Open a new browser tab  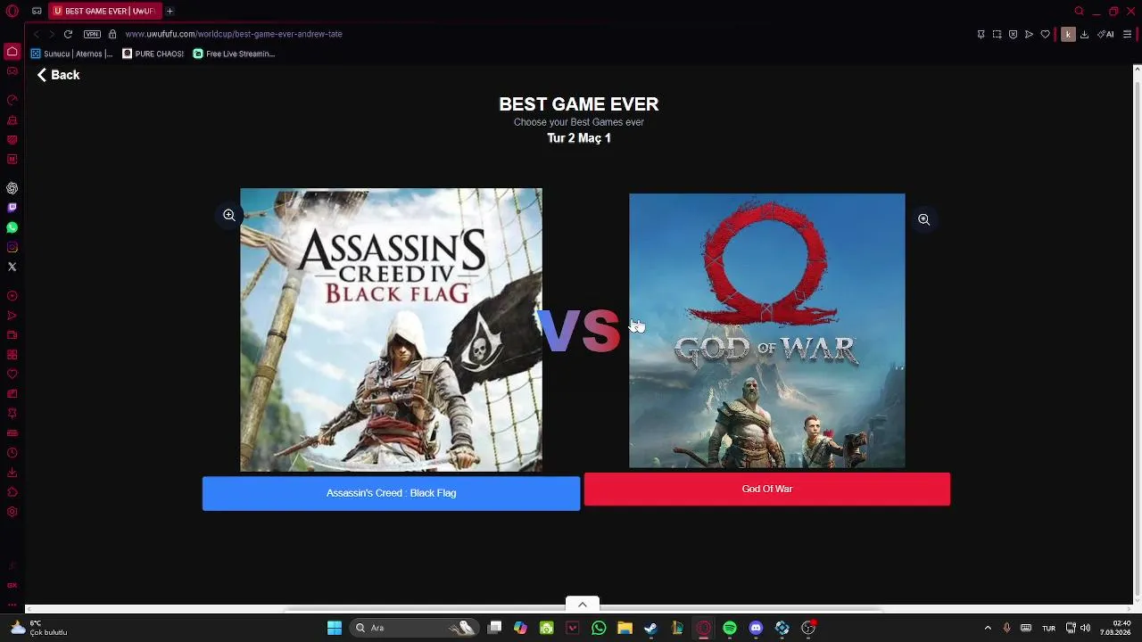170,11
